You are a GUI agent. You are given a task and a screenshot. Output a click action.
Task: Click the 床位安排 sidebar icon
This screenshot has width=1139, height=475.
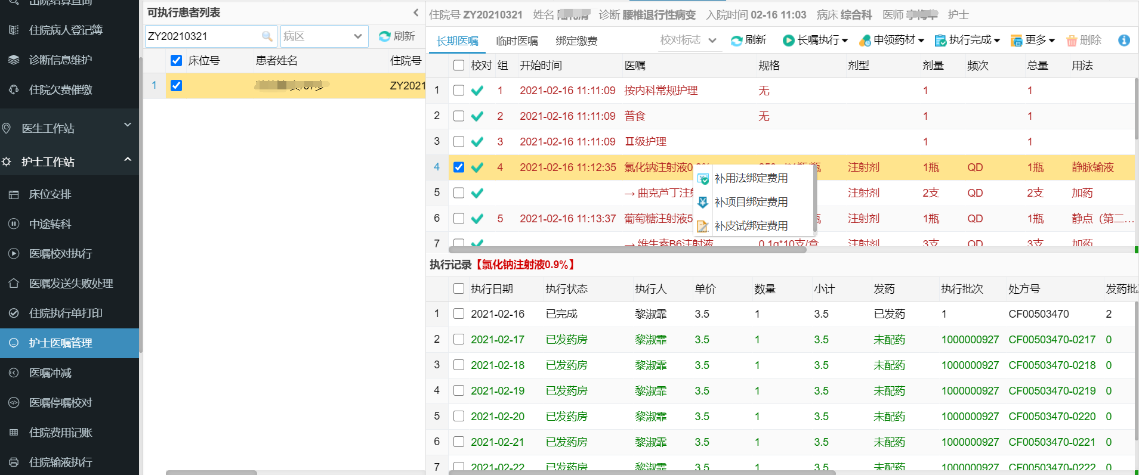[x=14, y=194]
